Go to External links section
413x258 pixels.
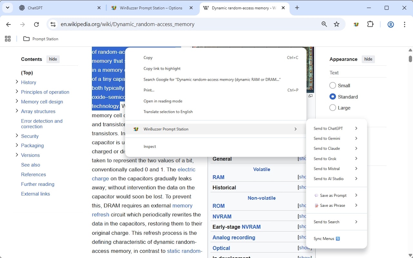coord(35,194)
